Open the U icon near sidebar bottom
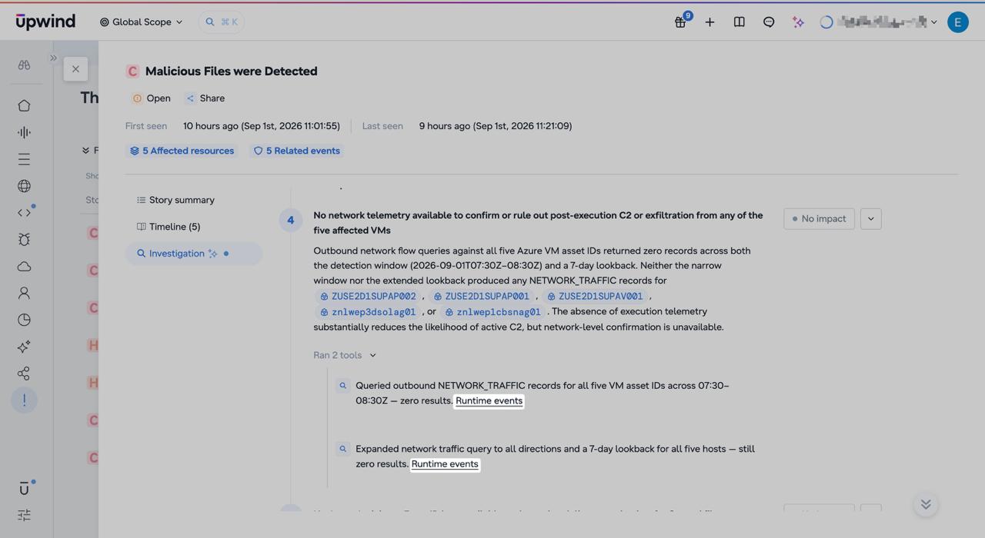Screen dimensions: 985x538 point(24,489)
